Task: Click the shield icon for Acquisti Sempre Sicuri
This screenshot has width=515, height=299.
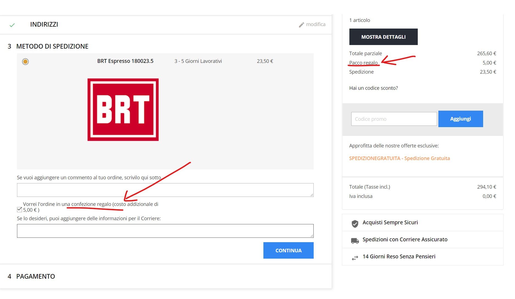Action: tap(355, 224)
